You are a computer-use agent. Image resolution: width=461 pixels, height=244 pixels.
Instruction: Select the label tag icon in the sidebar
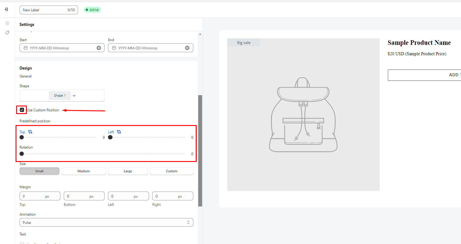[7, 33]
